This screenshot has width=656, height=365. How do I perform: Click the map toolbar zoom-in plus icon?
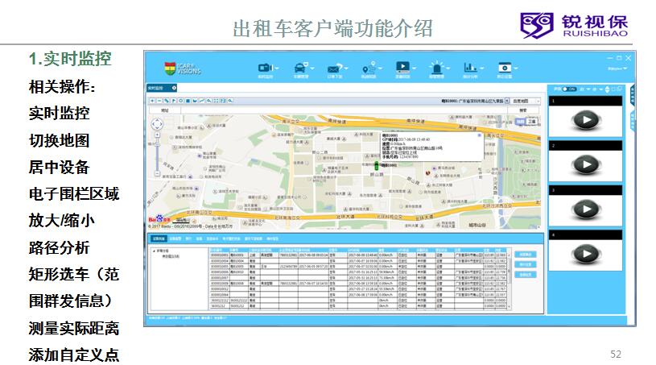[153, 101]
